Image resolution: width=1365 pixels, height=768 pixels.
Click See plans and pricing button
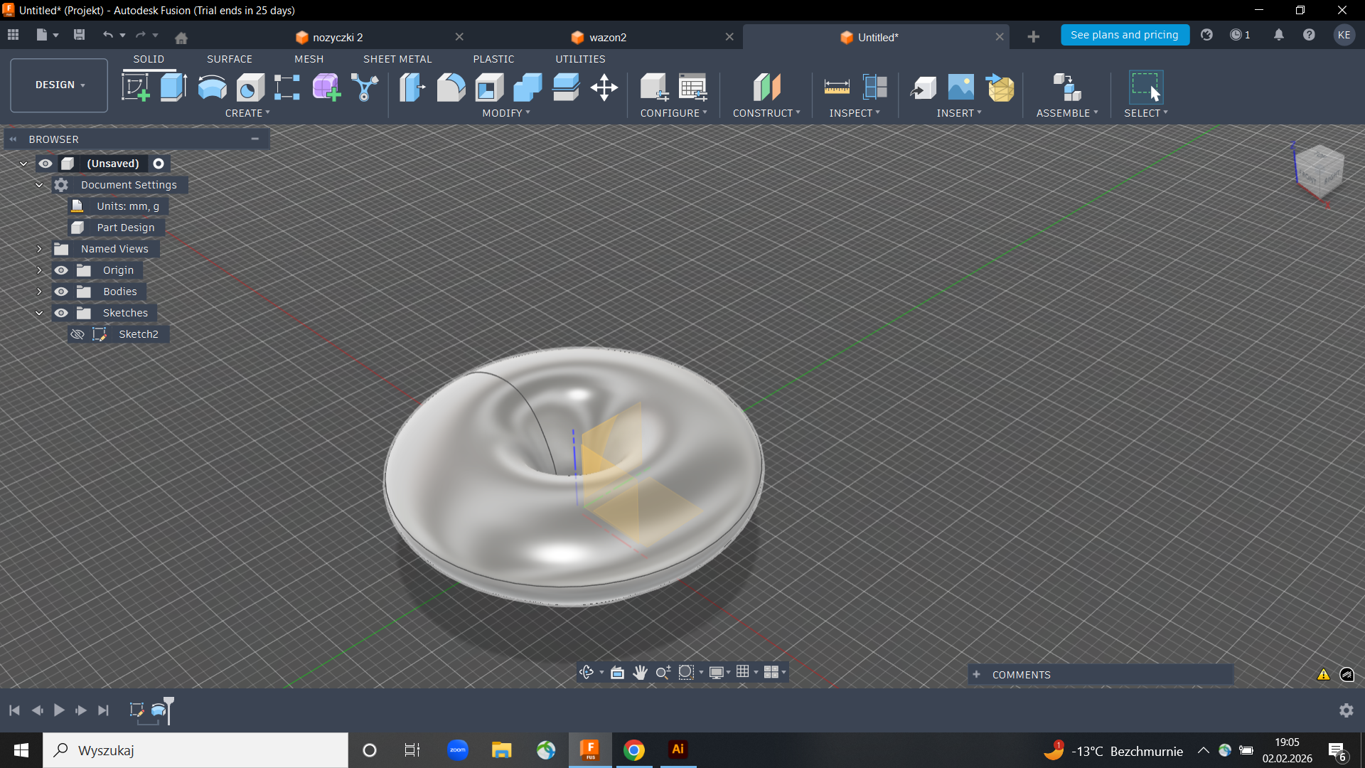1124,35
